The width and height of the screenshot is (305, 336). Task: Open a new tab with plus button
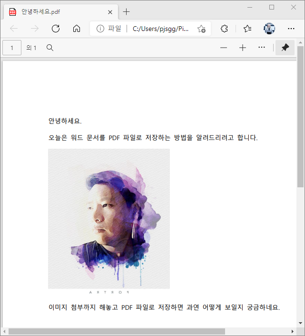coord(127,12)
